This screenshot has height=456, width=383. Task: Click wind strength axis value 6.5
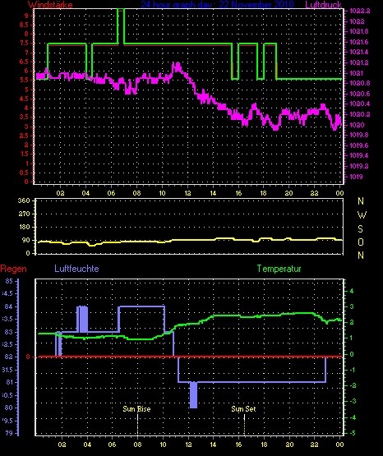(24, 62)
